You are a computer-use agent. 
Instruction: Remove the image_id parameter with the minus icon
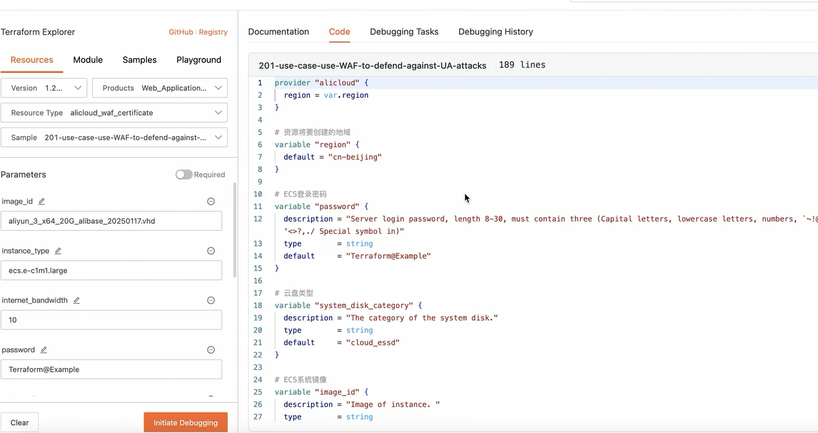[211, 202]
